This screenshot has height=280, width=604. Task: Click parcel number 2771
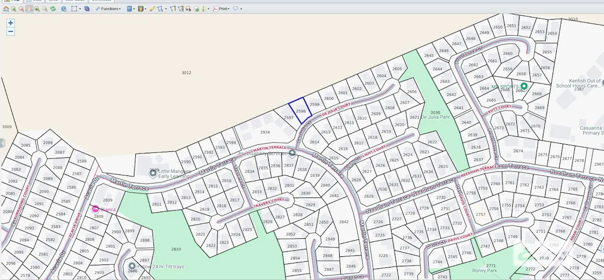(x=491, y=265)
